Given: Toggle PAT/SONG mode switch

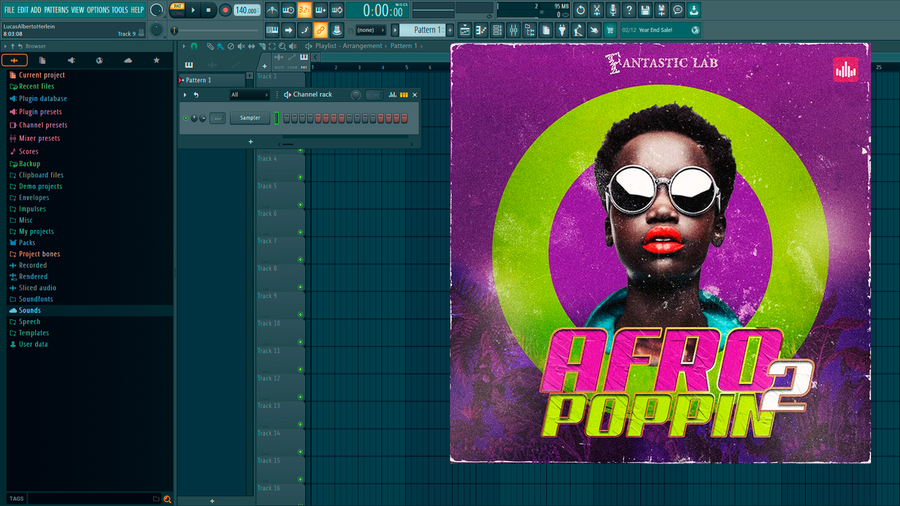Looking at the screenshot, I should click(177, 10).
